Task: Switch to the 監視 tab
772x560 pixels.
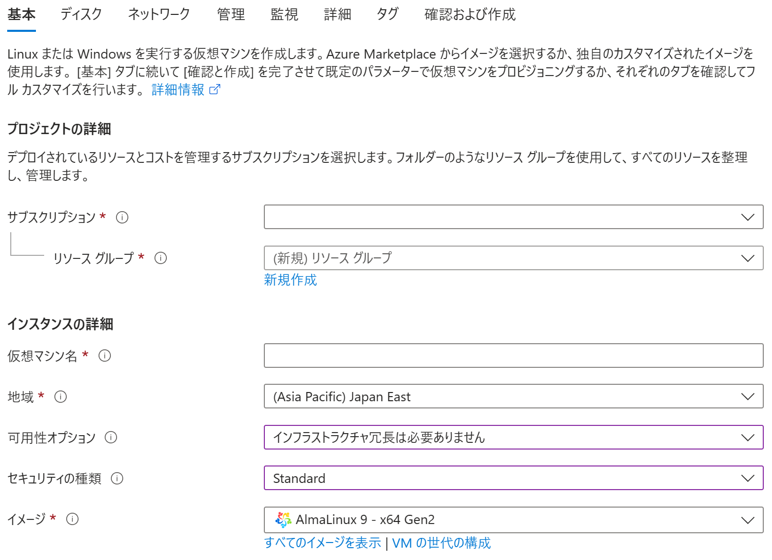Action: click(x=284, y=14)
